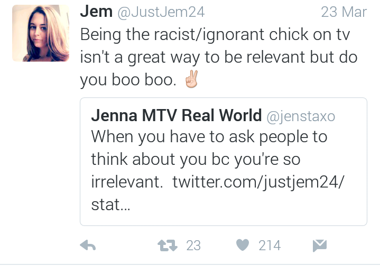Select the Jenna MTV Real World name
This screenshot has height=266, width=380.
177,115
